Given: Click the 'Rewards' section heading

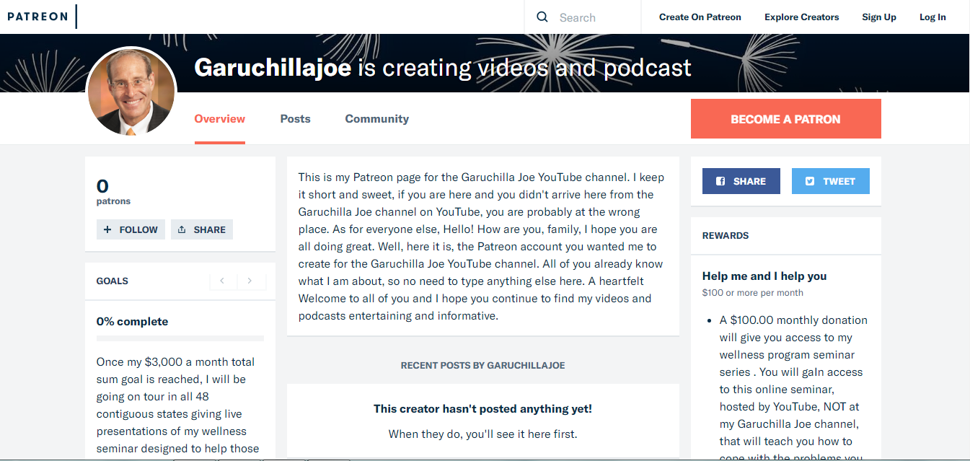Looking at the screenshot, I should coord(726,236).
